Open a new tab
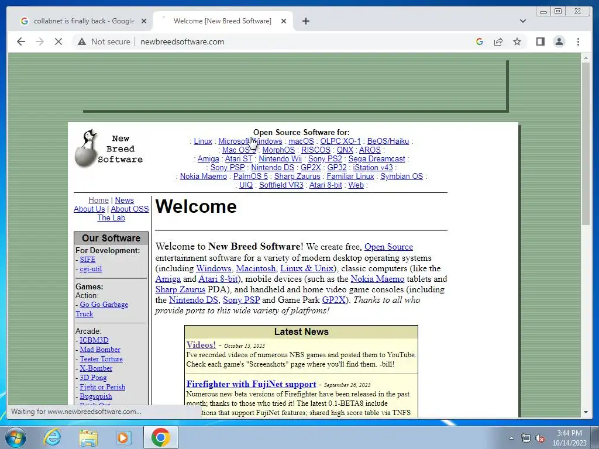This screenshot has width=599, height=449. 305,21
